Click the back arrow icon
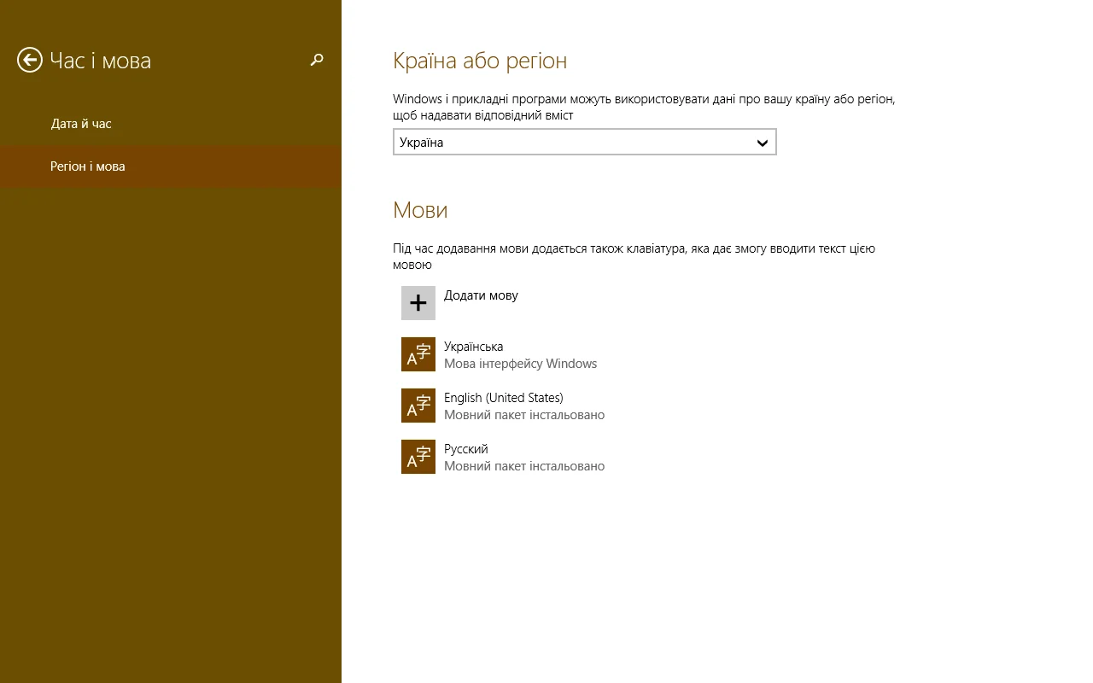Screen dimensions: 1093x683 pyautogui.click(x=30, y=60)
